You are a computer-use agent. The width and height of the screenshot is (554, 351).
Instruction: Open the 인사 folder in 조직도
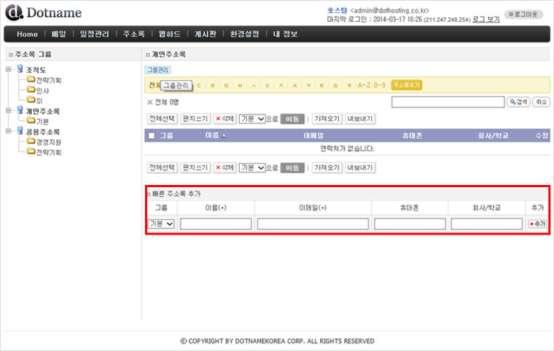pos(43,90)
